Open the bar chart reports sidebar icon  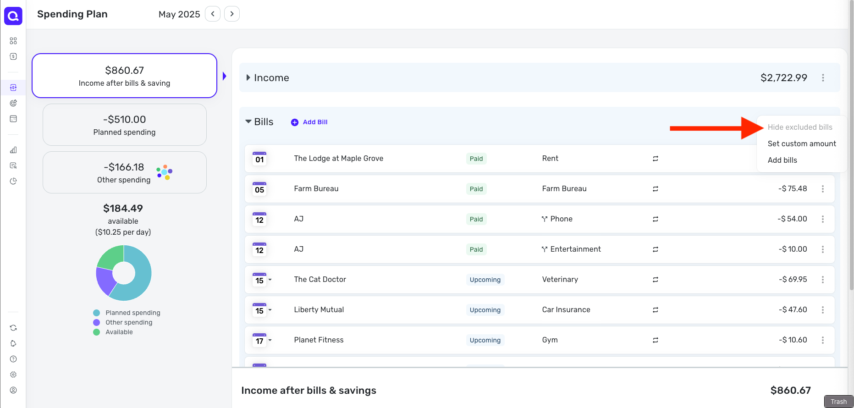click(13, 150)
